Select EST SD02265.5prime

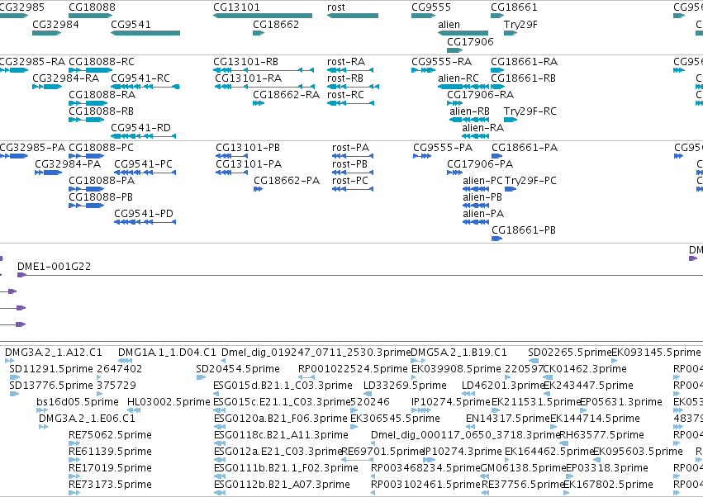click(x=570, y=353)
